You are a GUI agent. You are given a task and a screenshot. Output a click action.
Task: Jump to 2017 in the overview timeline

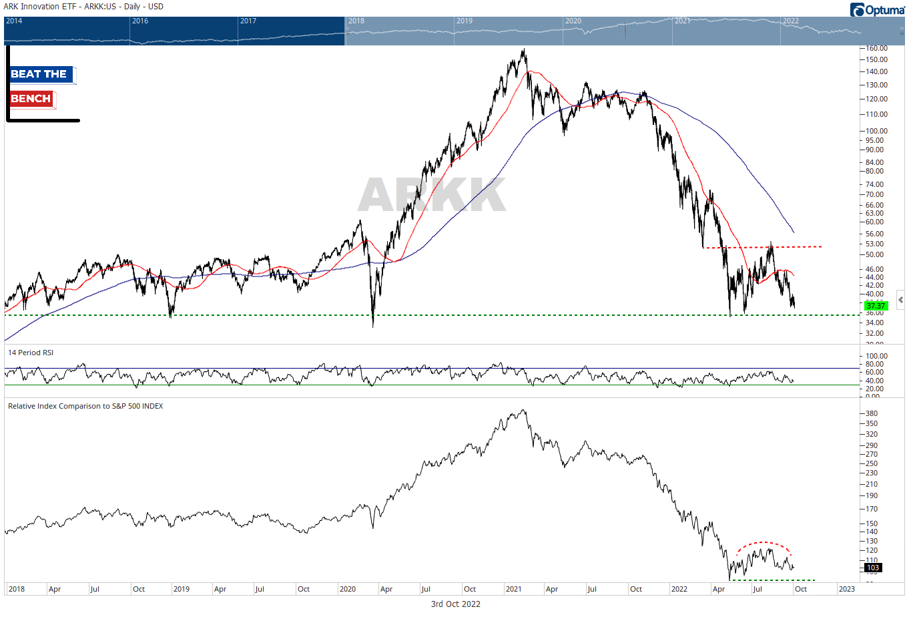(x=248, y=21)
